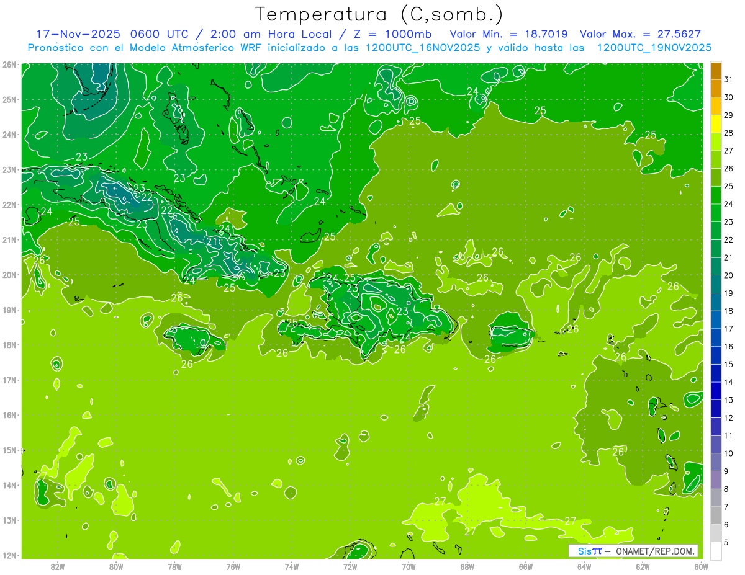The image size is (745, 575).
Task: Pick the legend swatch between 20 and 21
Action: 716,266
